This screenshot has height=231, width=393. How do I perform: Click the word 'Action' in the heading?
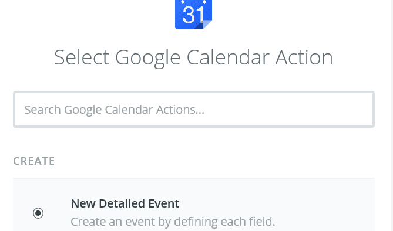304,57
